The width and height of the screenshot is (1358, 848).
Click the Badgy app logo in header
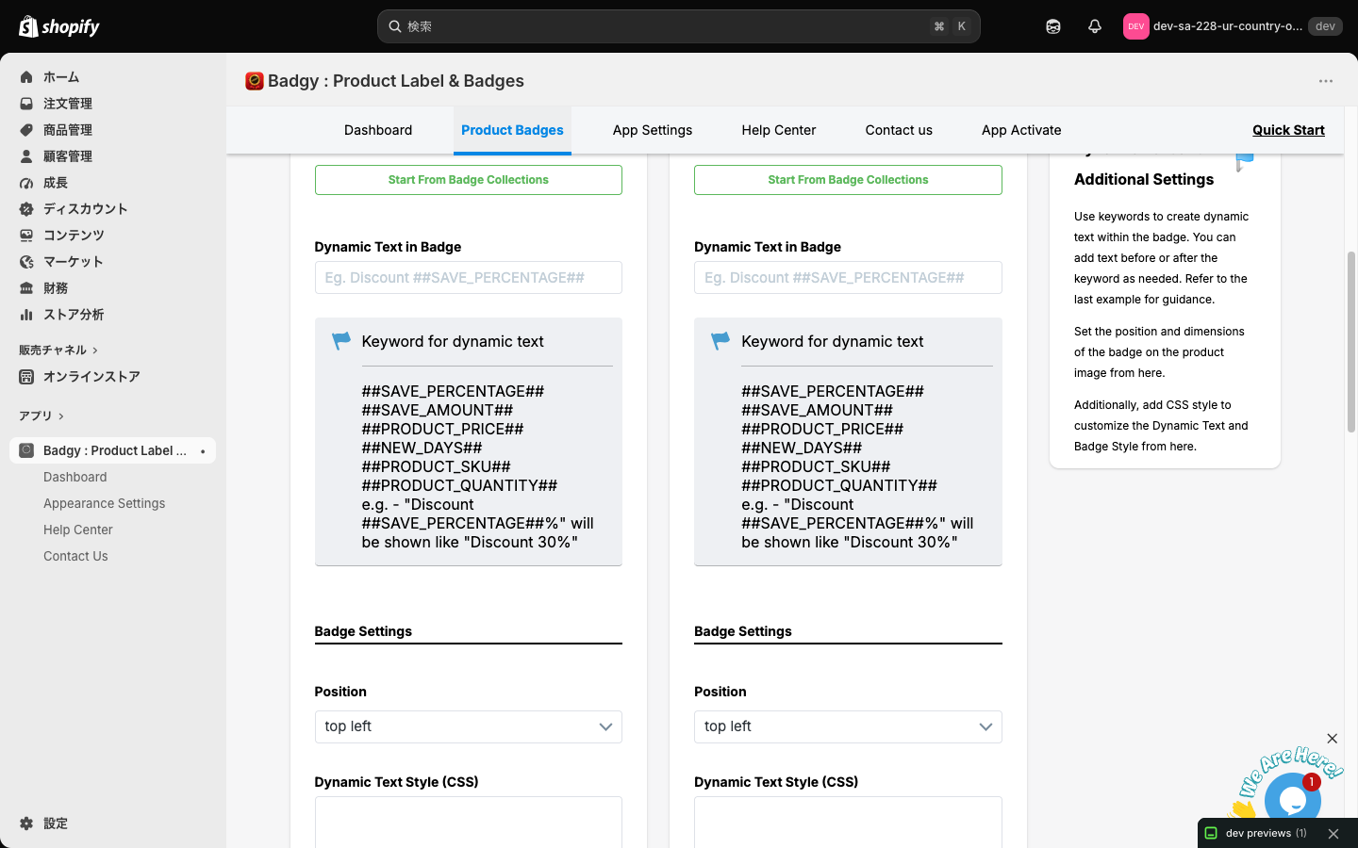coord(254,81)
